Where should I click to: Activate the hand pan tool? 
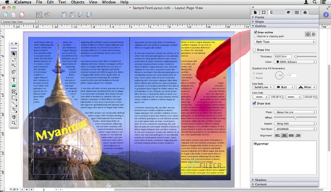14,117
